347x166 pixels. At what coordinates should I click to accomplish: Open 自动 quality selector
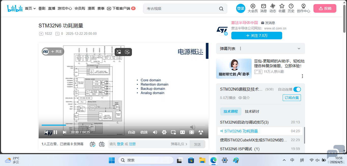click(131, 132)
